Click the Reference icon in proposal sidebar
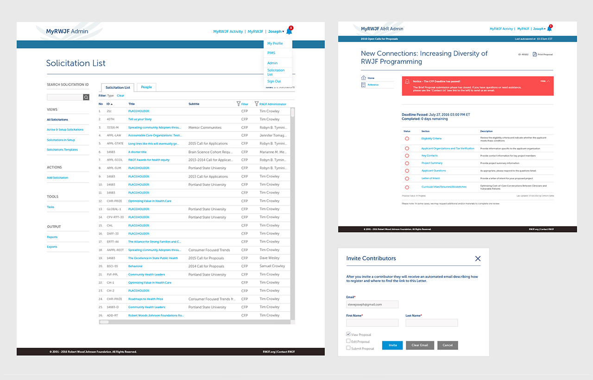 pos(363,85)
